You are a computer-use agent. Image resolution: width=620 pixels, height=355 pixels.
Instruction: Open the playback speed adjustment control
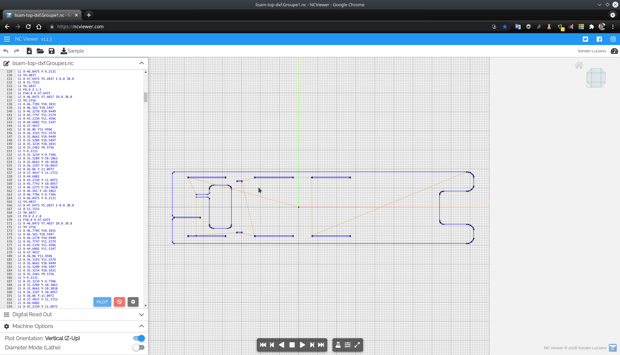tap(348, 345)
